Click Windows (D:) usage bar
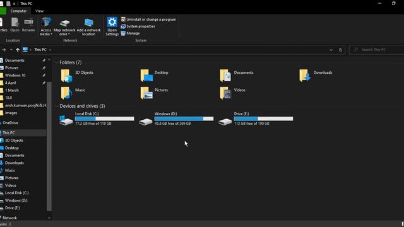The width and height of the screenshot is (404, 227). [184, 119]
